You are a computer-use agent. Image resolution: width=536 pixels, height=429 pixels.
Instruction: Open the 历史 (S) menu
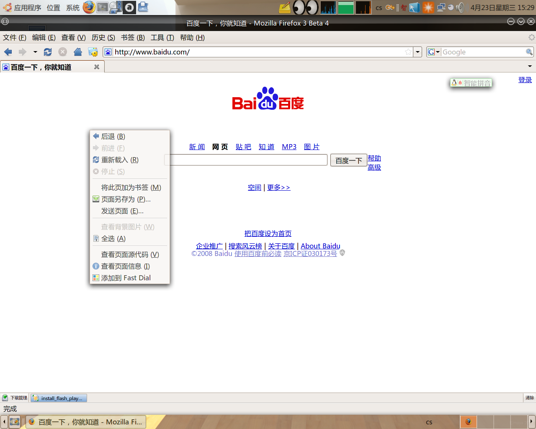(x=103, y=38)
